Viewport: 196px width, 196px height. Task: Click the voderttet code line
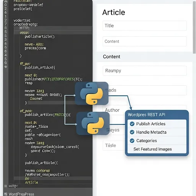click(x=22, y=20)
